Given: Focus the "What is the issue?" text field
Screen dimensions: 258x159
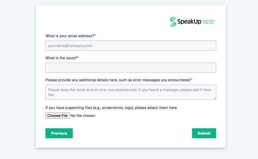Looking at the screenshot, I should [x=131, y=68].
